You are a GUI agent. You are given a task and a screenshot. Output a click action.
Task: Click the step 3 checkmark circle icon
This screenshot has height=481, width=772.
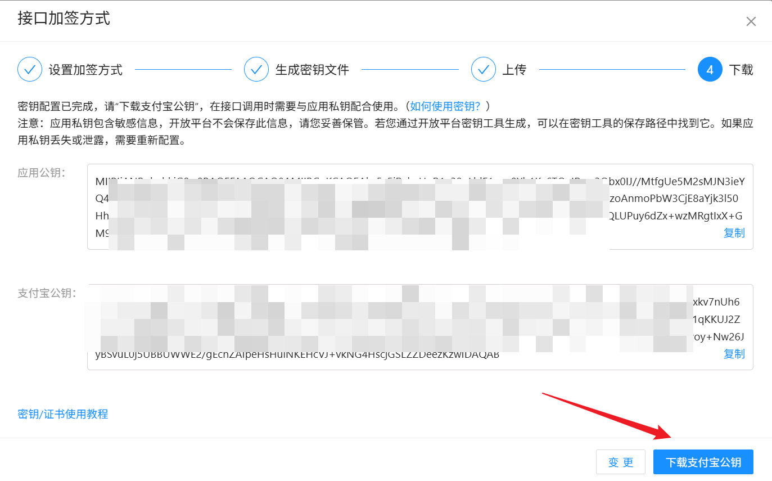coord(484,70)
